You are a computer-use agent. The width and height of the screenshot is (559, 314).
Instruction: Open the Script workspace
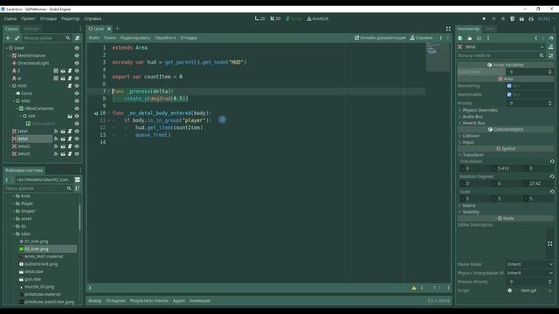pyautogui.click(x=293, y=18)
